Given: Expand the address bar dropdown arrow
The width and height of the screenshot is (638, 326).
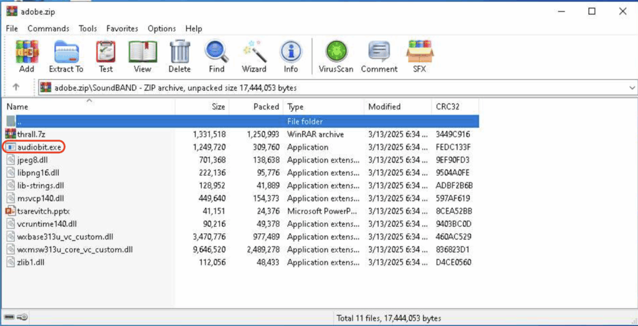Looking at the screenshot, I should (632, 87).
